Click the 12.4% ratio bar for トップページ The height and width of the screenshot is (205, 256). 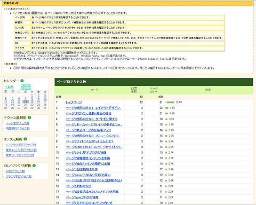pyautogui.click(x=170, y=102)
